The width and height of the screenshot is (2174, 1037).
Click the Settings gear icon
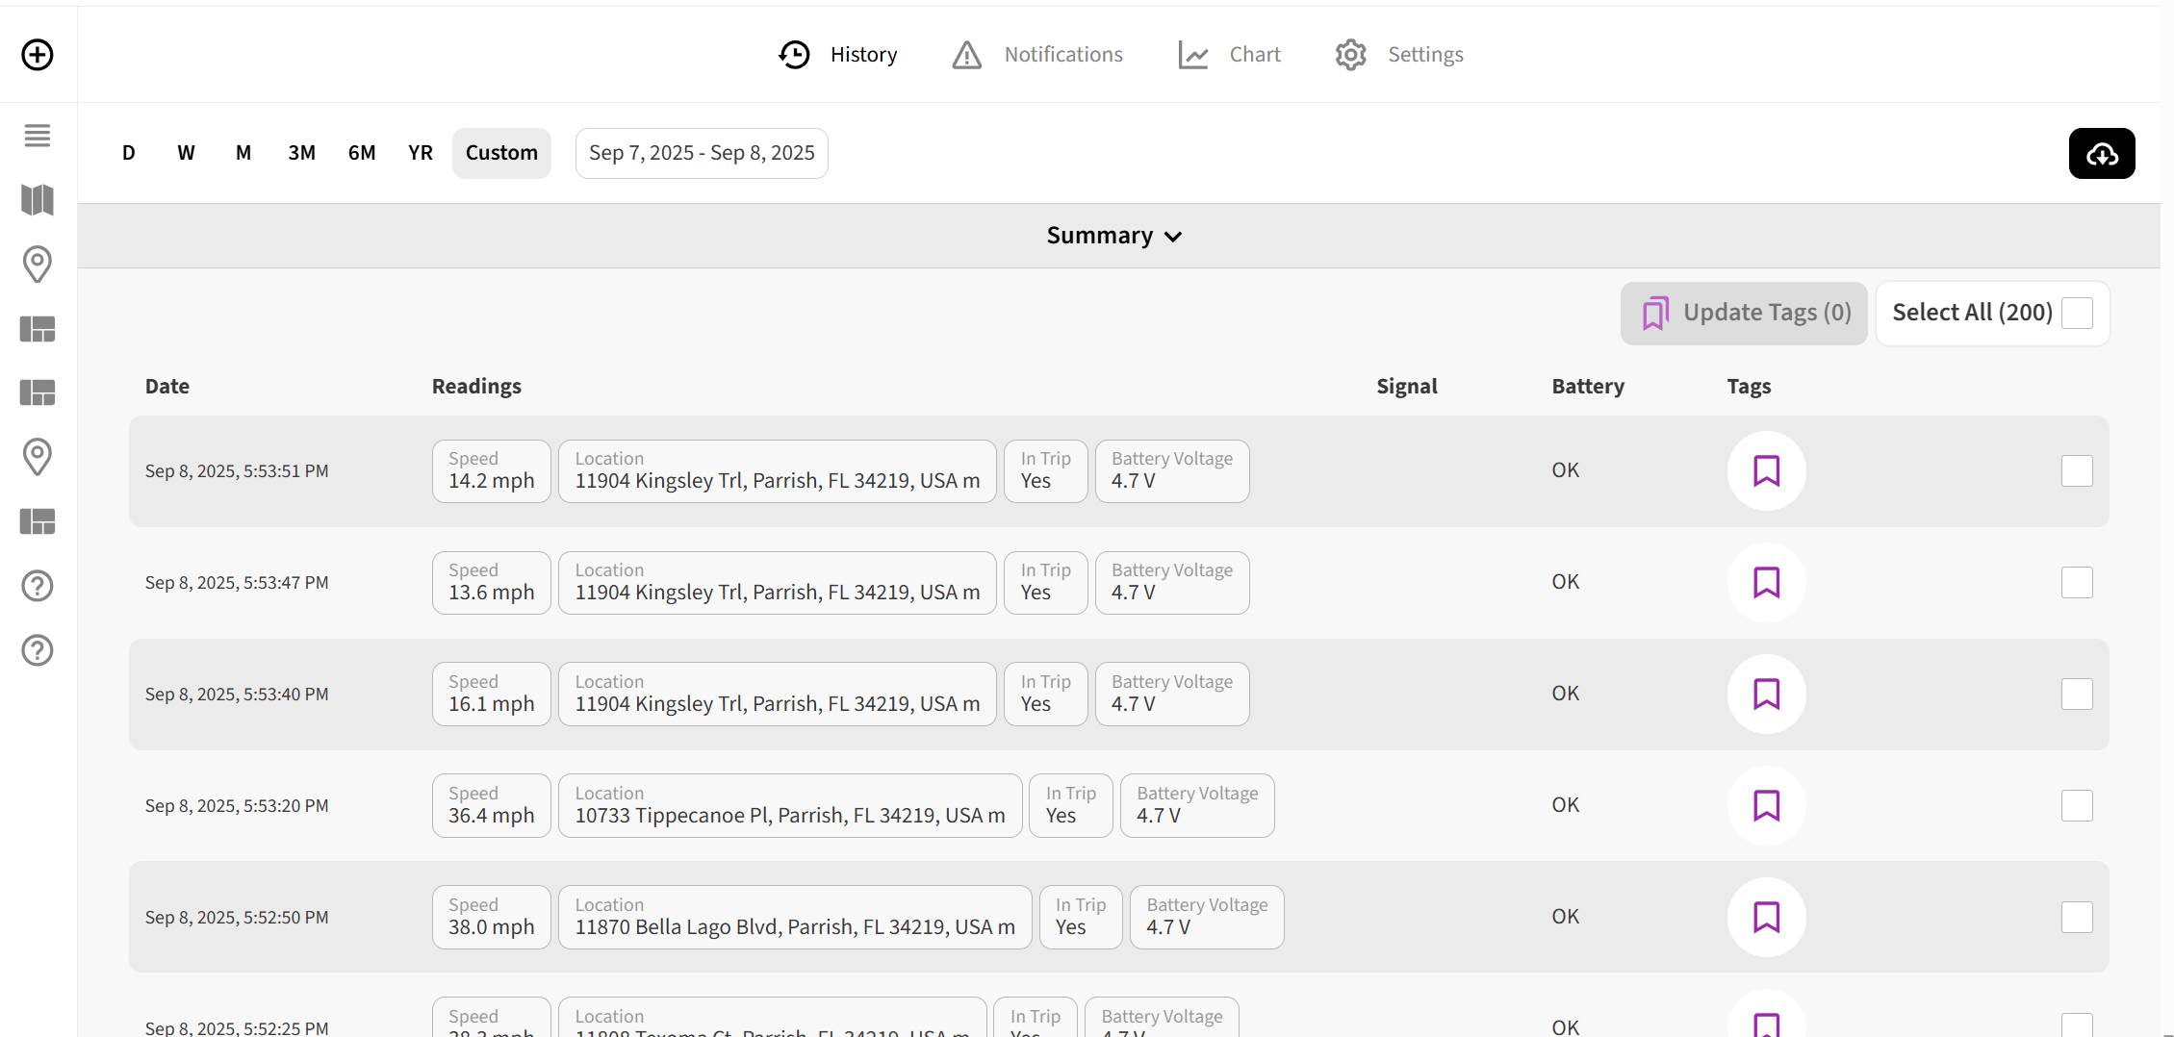1350,55
